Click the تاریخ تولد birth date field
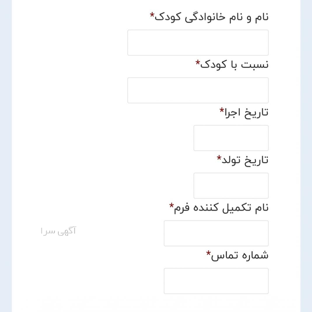 point(231,185)
